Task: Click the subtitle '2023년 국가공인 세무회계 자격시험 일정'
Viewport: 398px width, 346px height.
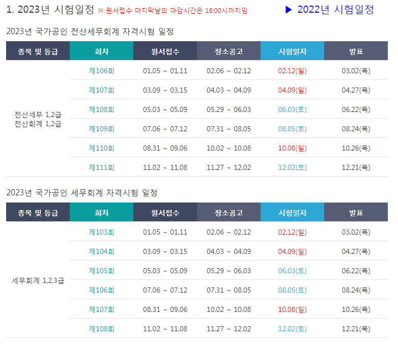Action: (82, 193)
